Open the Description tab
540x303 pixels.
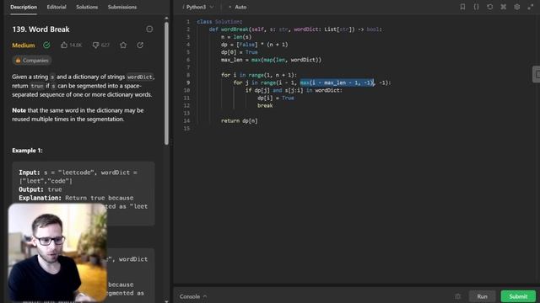tap(24, 7)
